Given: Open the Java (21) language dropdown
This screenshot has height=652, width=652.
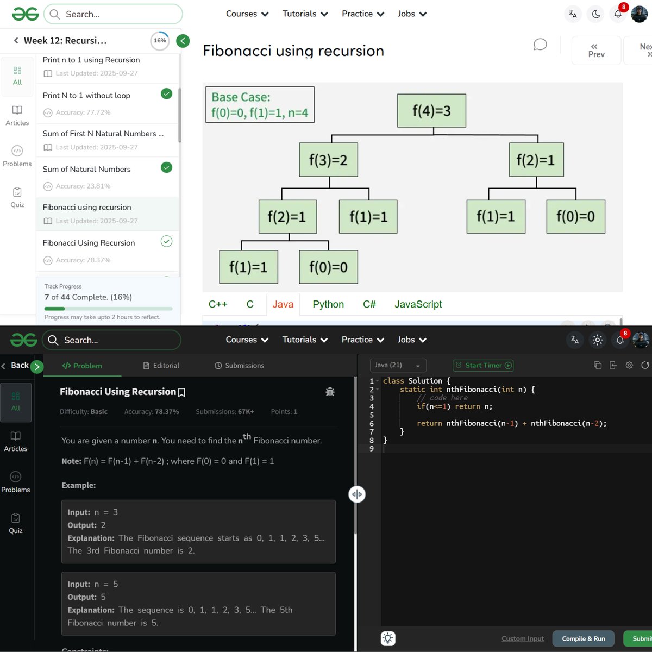Looking at the screenshot, I should click(398, 365).
